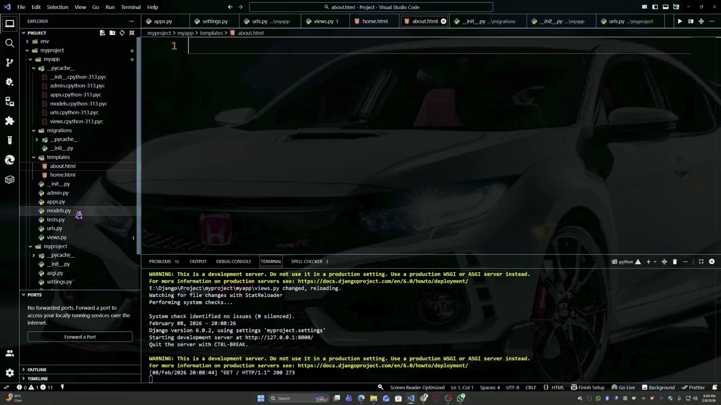Viewport: 721px width, 405px height.
Task: Open editor more actions ellipsis
Action: coord(711,21)
